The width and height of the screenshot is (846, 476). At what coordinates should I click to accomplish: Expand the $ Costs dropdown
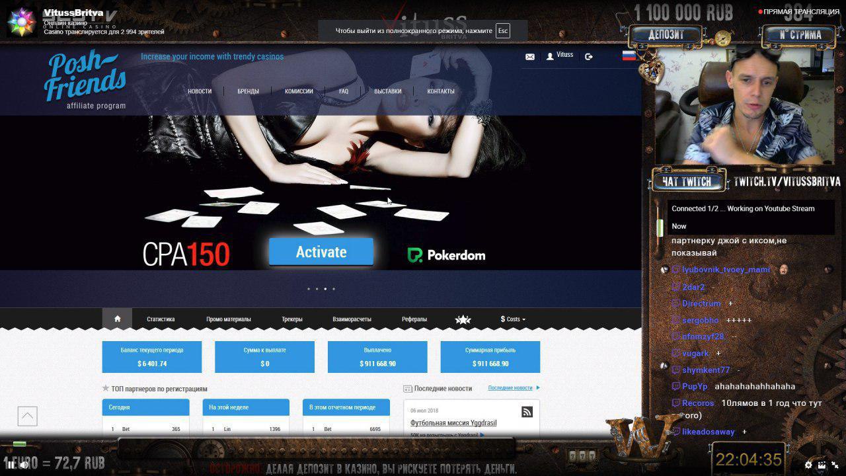513,319
